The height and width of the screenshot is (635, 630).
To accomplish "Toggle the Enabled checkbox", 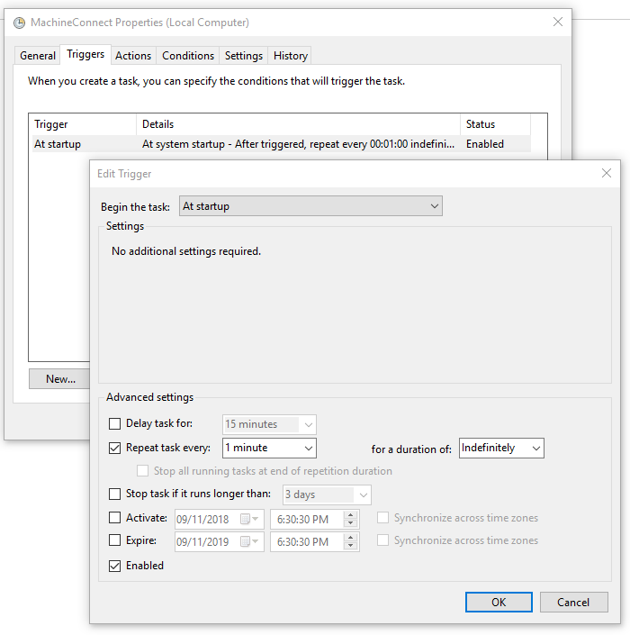I will tap(114, 566).
